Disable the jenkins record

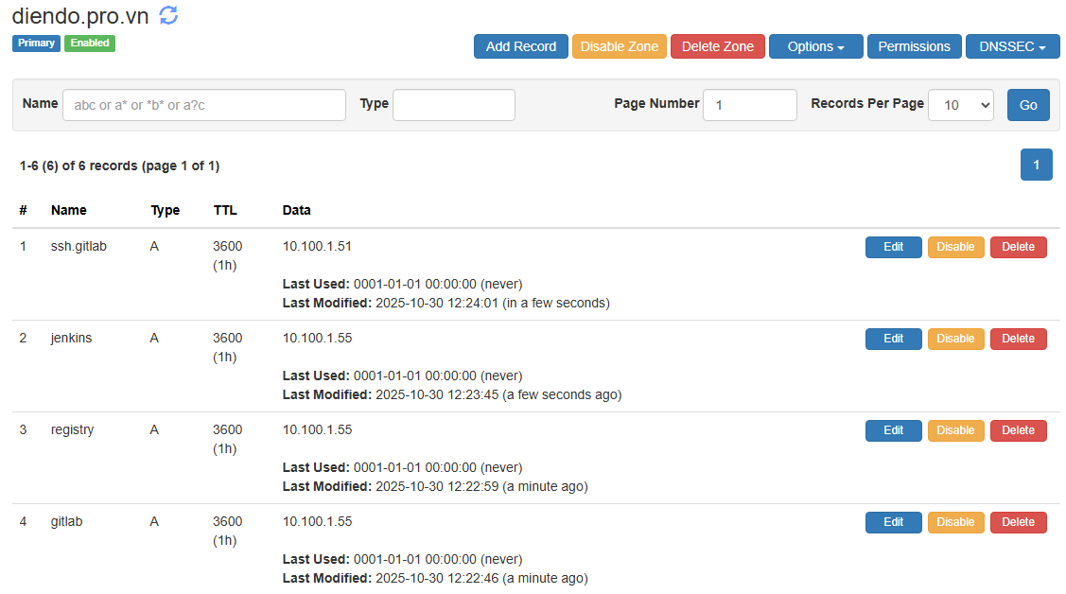955,339
